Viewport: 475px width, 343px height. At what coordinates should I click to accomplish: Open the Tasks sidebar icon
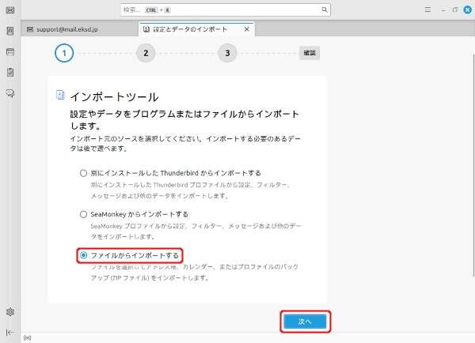(10, 72)
